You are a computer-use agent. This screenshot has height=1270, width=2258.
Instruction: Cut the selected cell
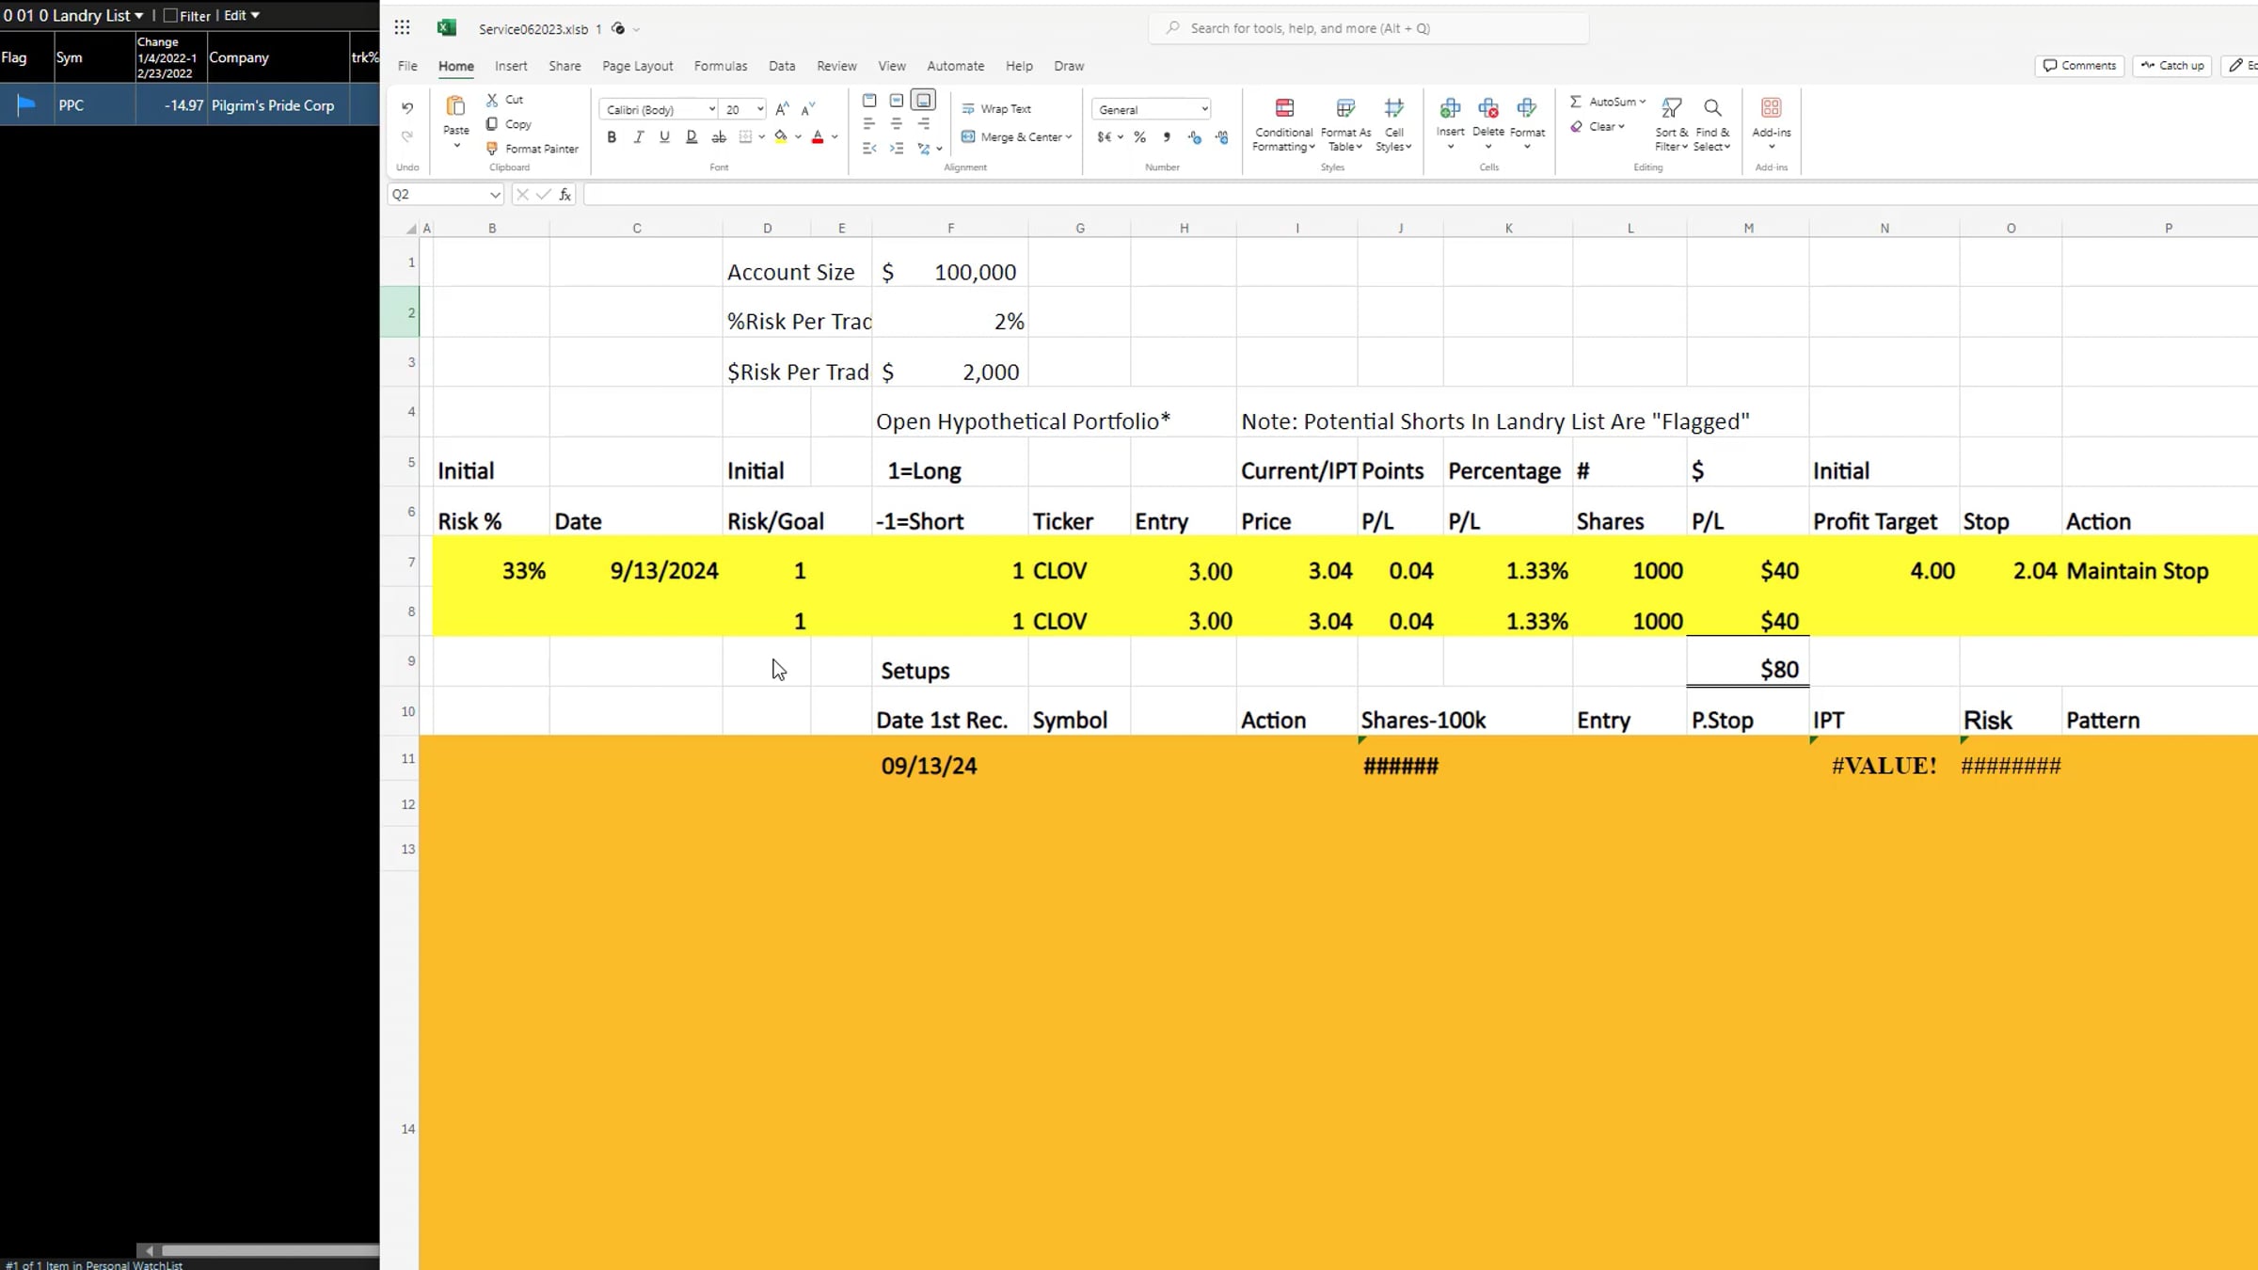(505, 99)
